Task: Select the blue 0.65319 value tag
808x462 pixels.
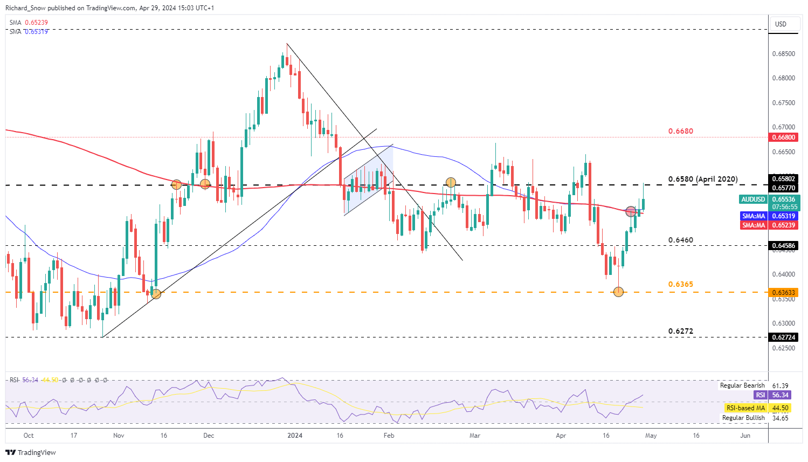Action: 784,216
